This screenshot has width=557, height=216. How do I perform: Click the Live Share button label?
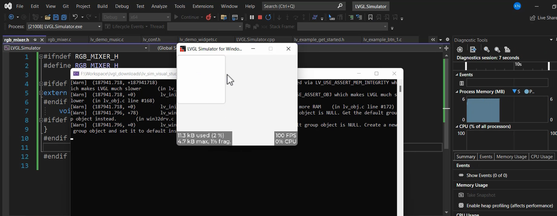pyautogui.click(x=547, y=18)
